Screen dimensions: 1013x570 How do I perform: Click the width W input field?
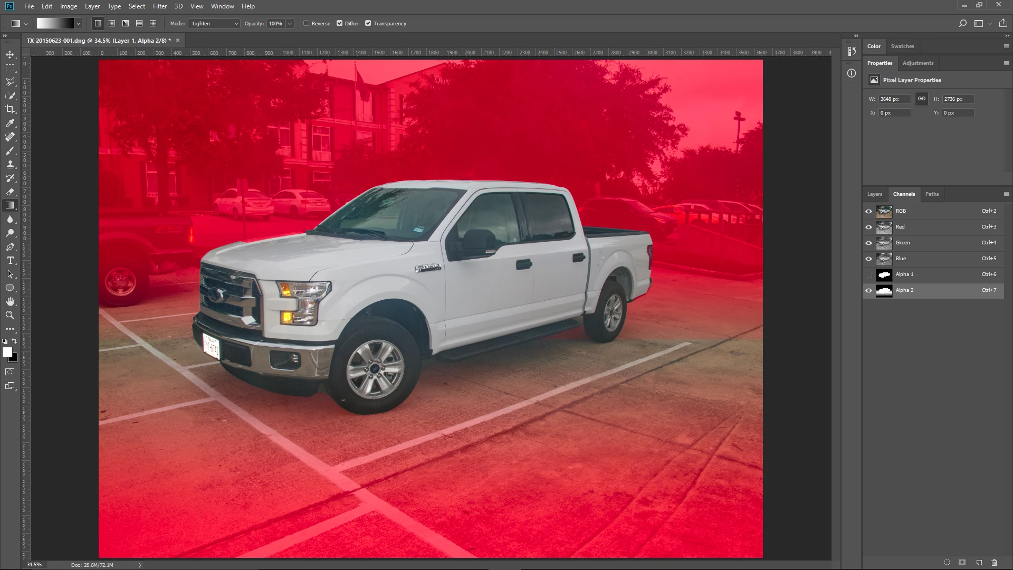pyautogui.click(x=894, y=99)
